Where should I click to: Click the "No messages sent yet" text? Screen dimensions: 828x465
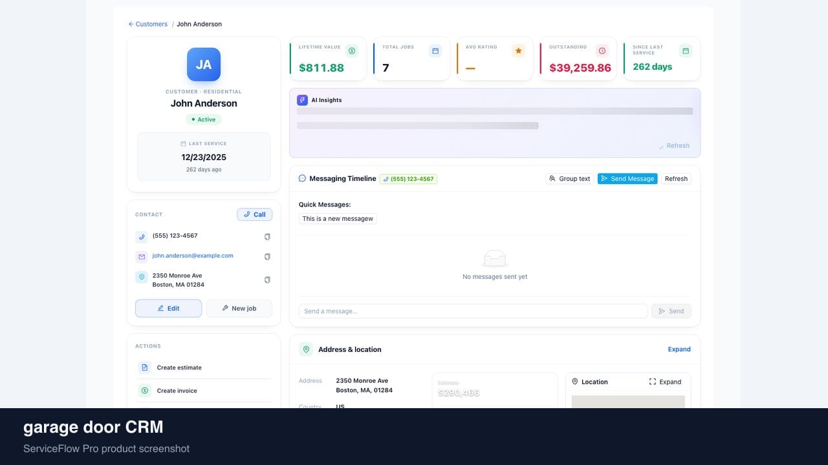tap(495, 276)
